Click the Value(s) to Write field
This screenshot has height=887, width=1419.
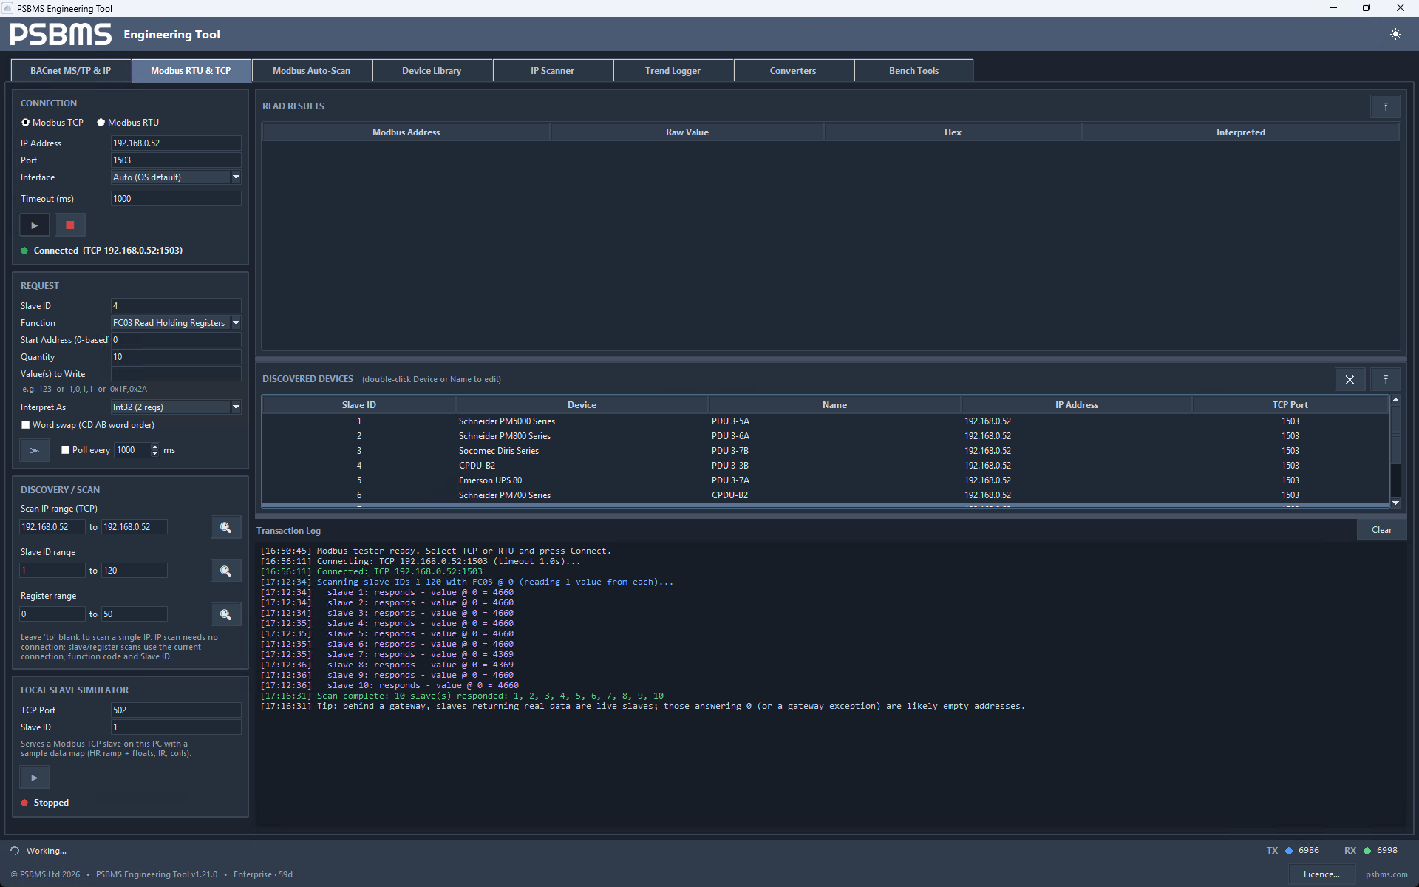click(x=176, y=374)
